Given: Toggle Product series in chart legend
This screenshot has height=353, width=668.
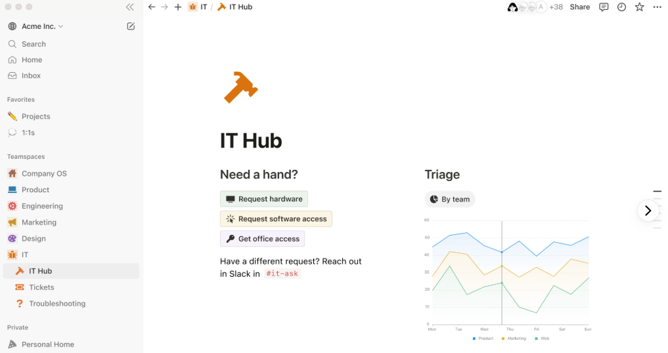Looking at the screenshot, I should pyautogui.click(x=482, y=339).
